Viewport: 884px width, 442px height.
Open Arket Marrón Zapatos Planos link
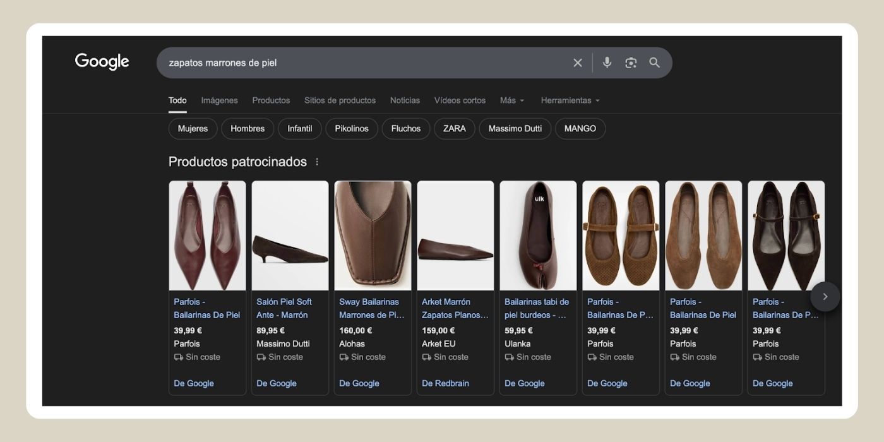click(455, 308)
